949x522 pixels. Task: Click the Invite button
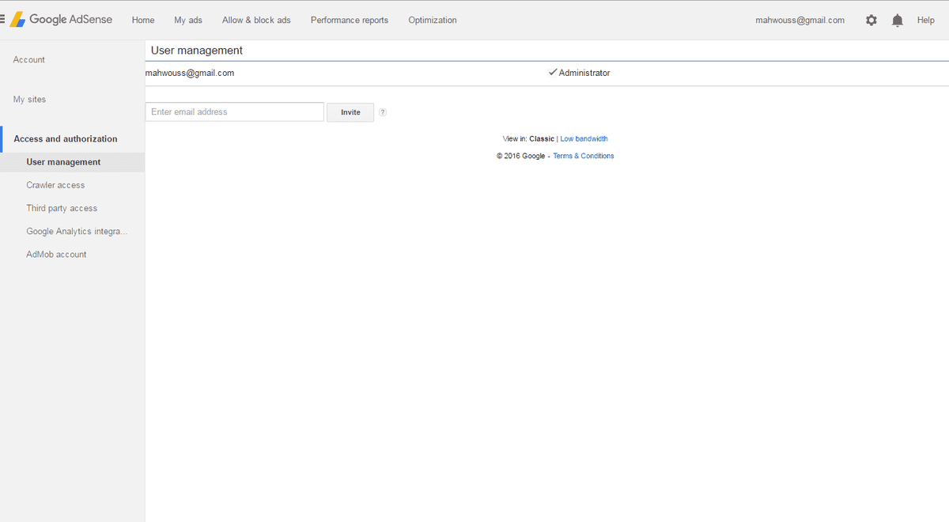pos(350,112)
